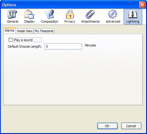147x134 pixels.
Task: Open the General options category
Action: pyautogui.click(x=13, y=17)
